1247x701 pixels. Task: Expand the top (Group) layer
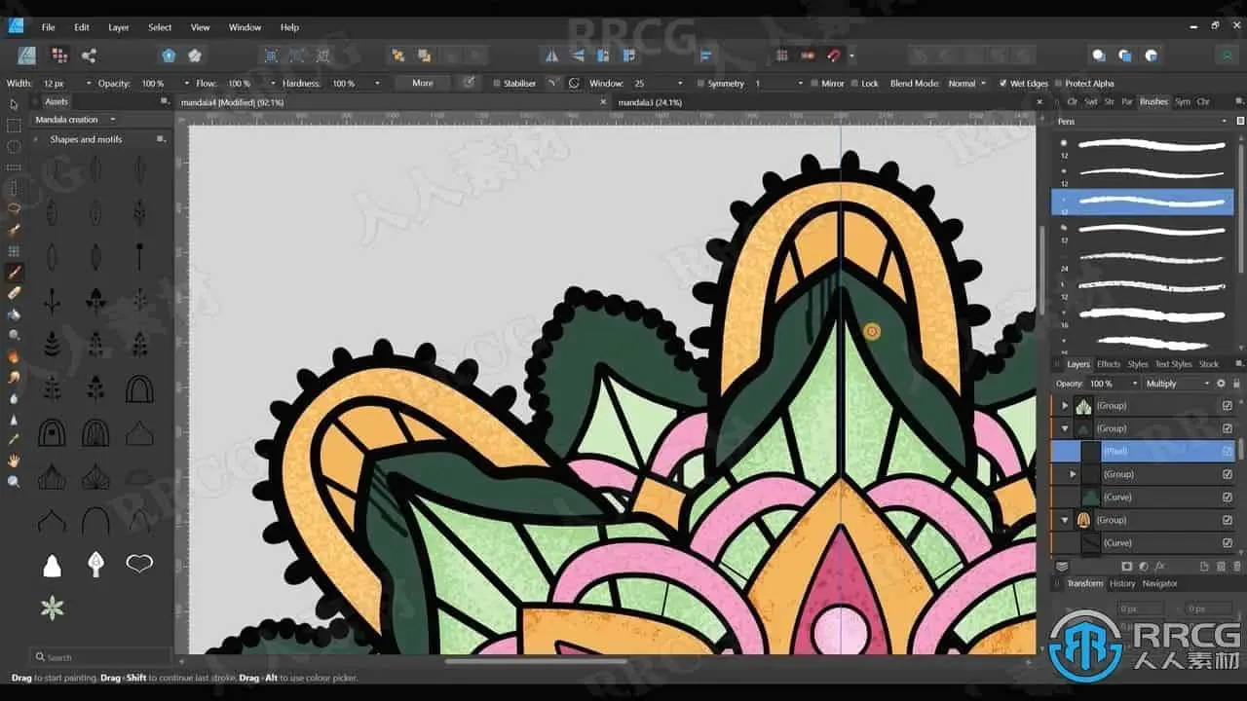(1064, 405)
